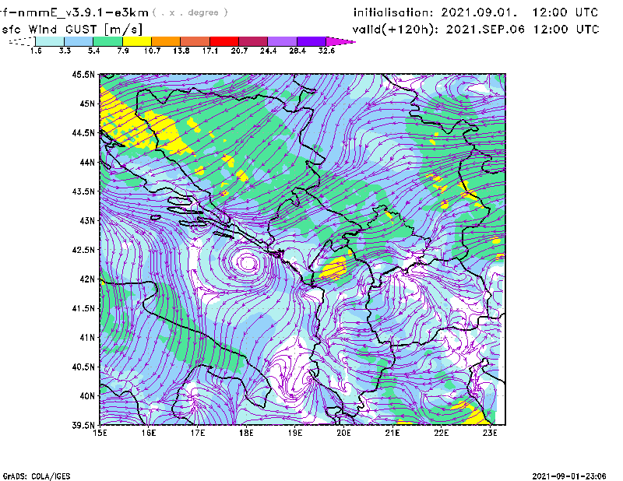This screenshot has width=623, height=481.
Task: Click the light cyan 1.6–3.3 legend swatch
Action: tap(50, 41)
